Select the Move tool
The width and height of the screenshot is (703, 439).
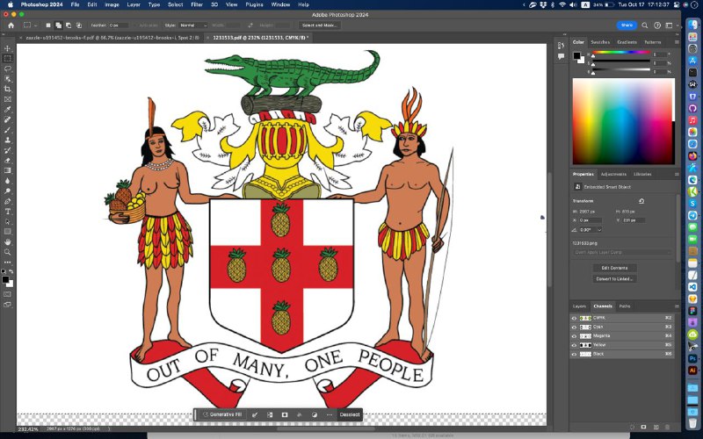[8, 48]
